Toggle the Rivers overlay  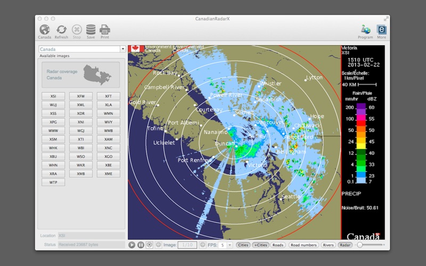coord(329,245)
